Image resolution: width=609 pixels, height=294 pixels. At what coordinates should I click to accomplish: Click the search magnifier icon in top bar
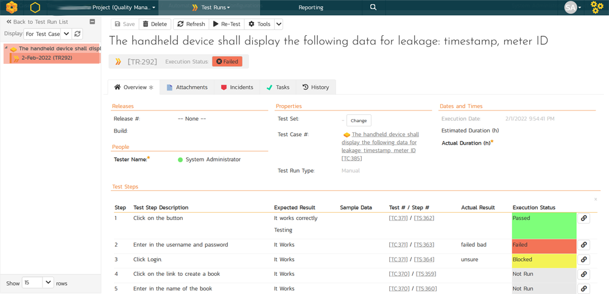pos(373,7)
